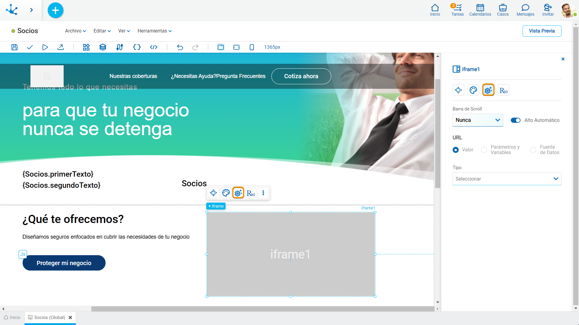
Task: Open Barra de Scroll dropdown Nunca
Action: [x=478, y=120]
